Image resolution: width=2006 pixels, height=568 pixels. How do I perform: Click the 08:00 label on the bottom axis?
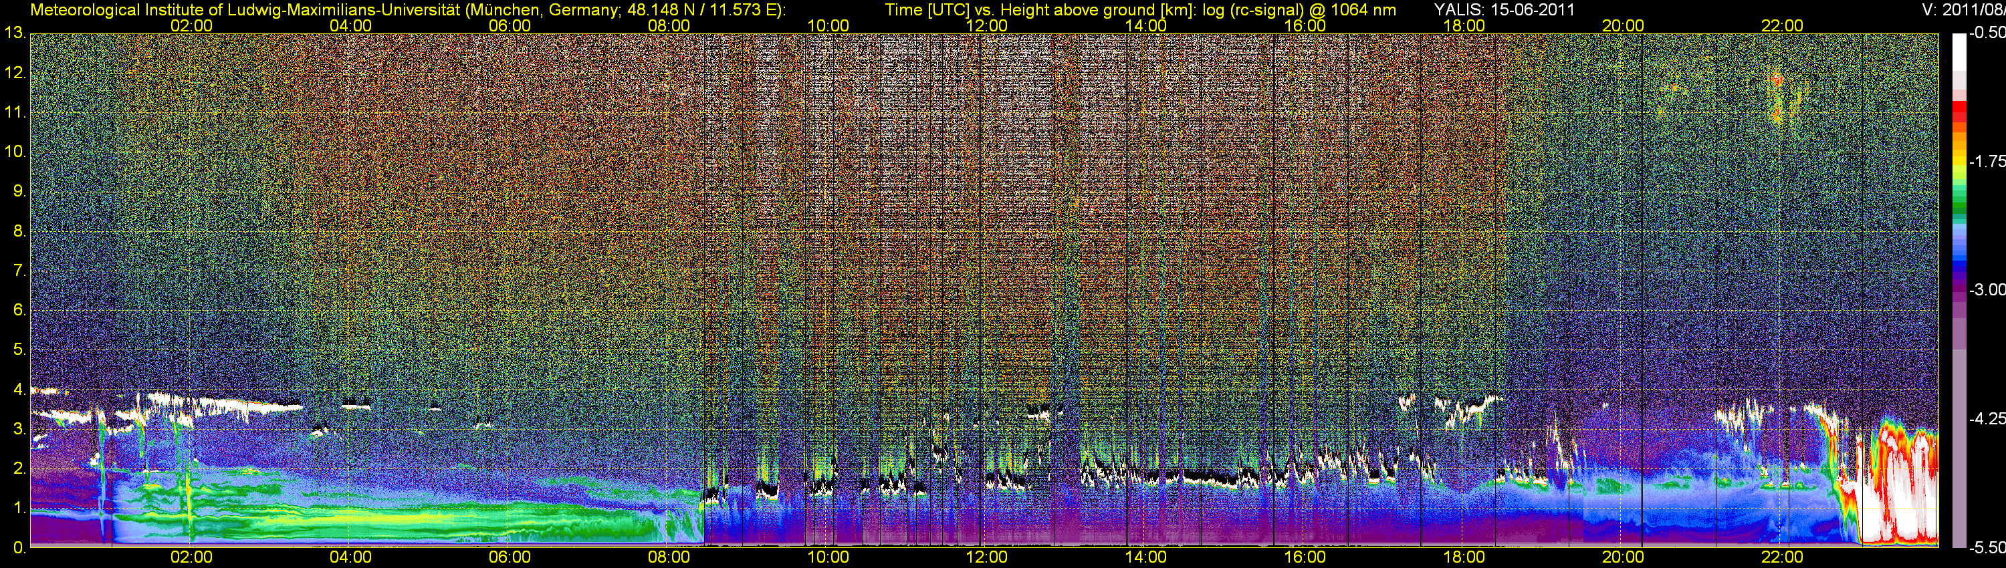click(x=669, y=557)
